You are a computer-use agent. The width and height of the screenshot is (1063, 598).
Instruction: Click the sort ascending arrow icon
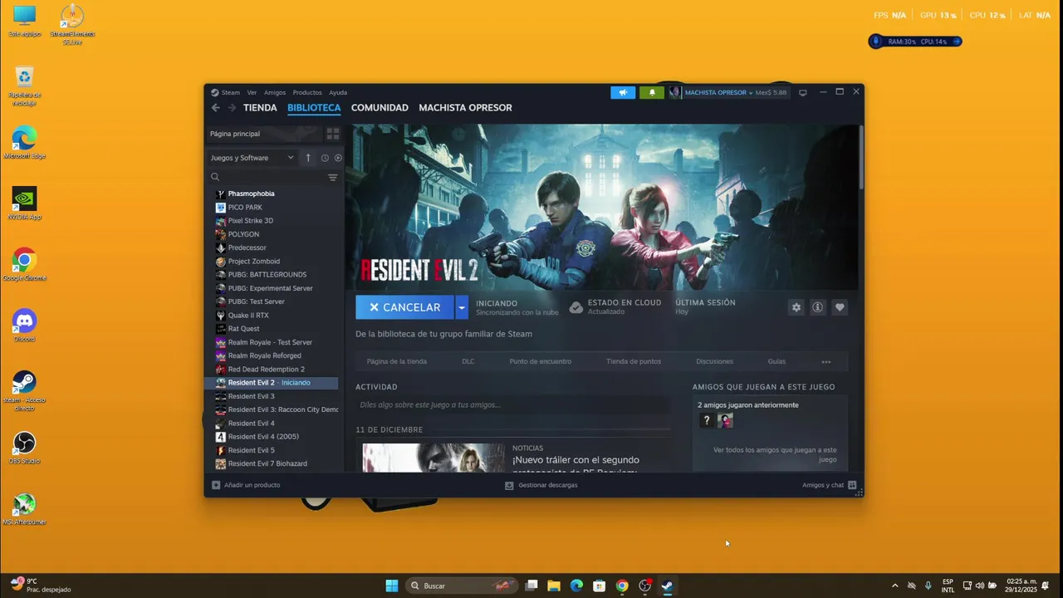pyautogui.click(x=308, y=158)
